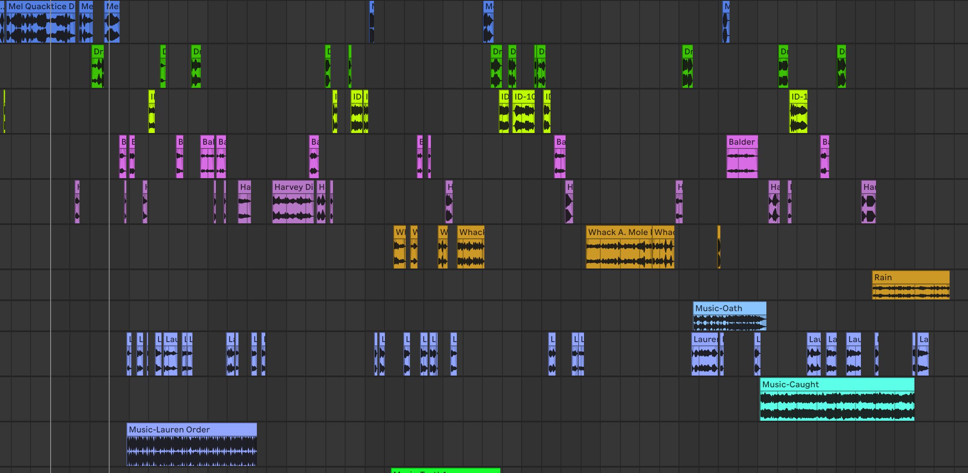968x473 pixels.
Task: Select the Lau clip above Music-Lauren Order
Action: point(171,354)
